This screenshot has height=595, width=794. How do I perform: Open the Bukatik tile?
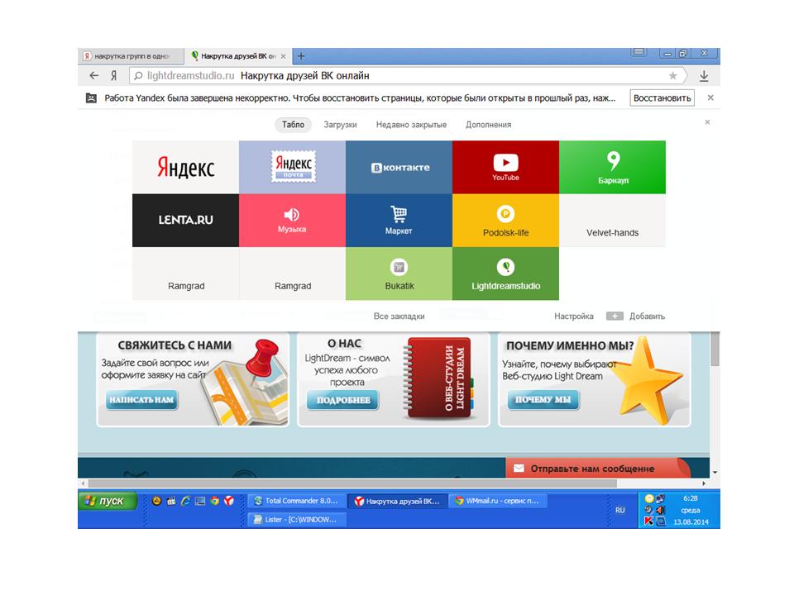click(x=399, y=274)
